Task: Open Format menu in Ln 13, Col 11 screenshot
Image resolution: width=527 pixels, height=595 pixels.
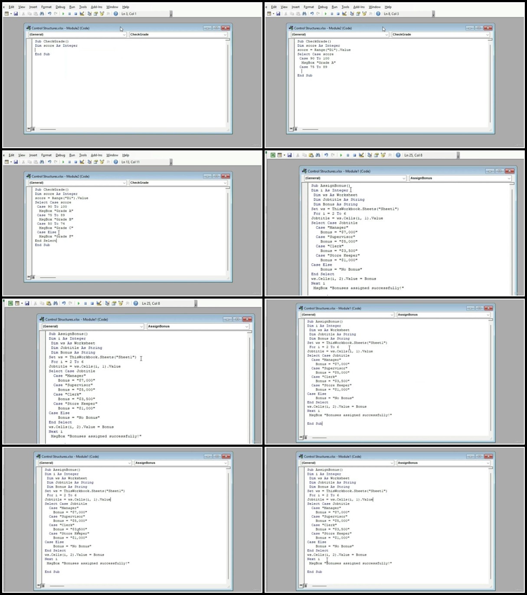Action: (x=46, y=155)
